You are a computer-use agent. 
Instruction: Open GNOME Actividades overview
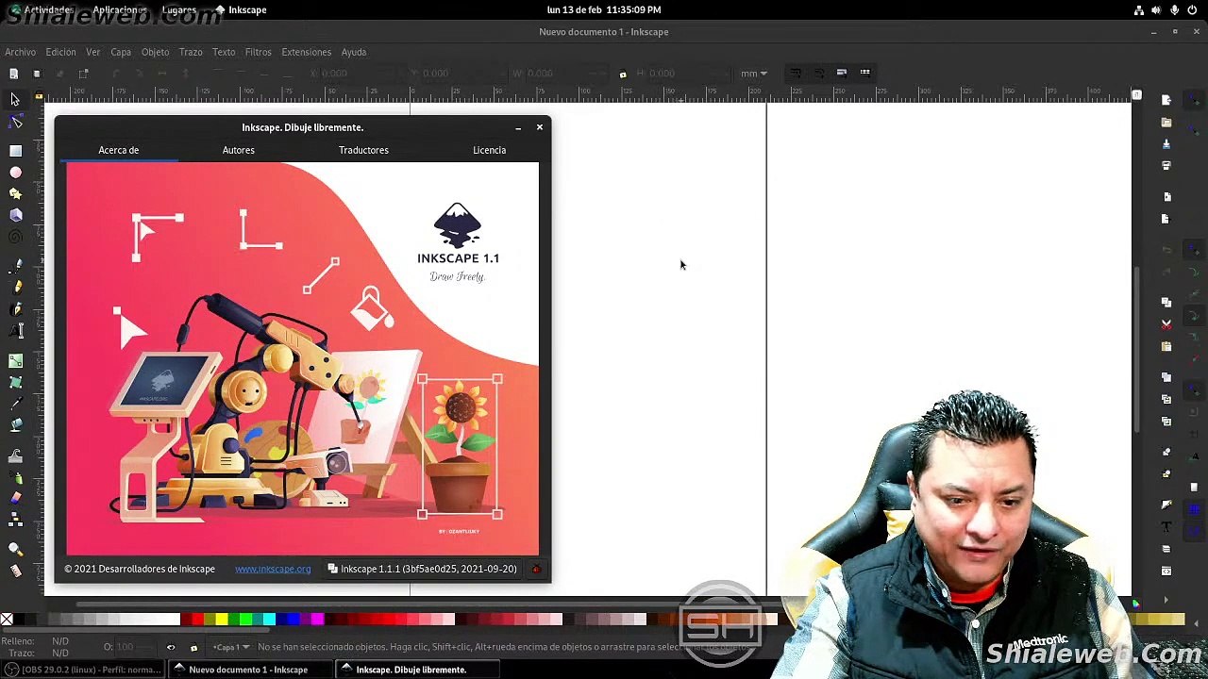tap(42, 9)
